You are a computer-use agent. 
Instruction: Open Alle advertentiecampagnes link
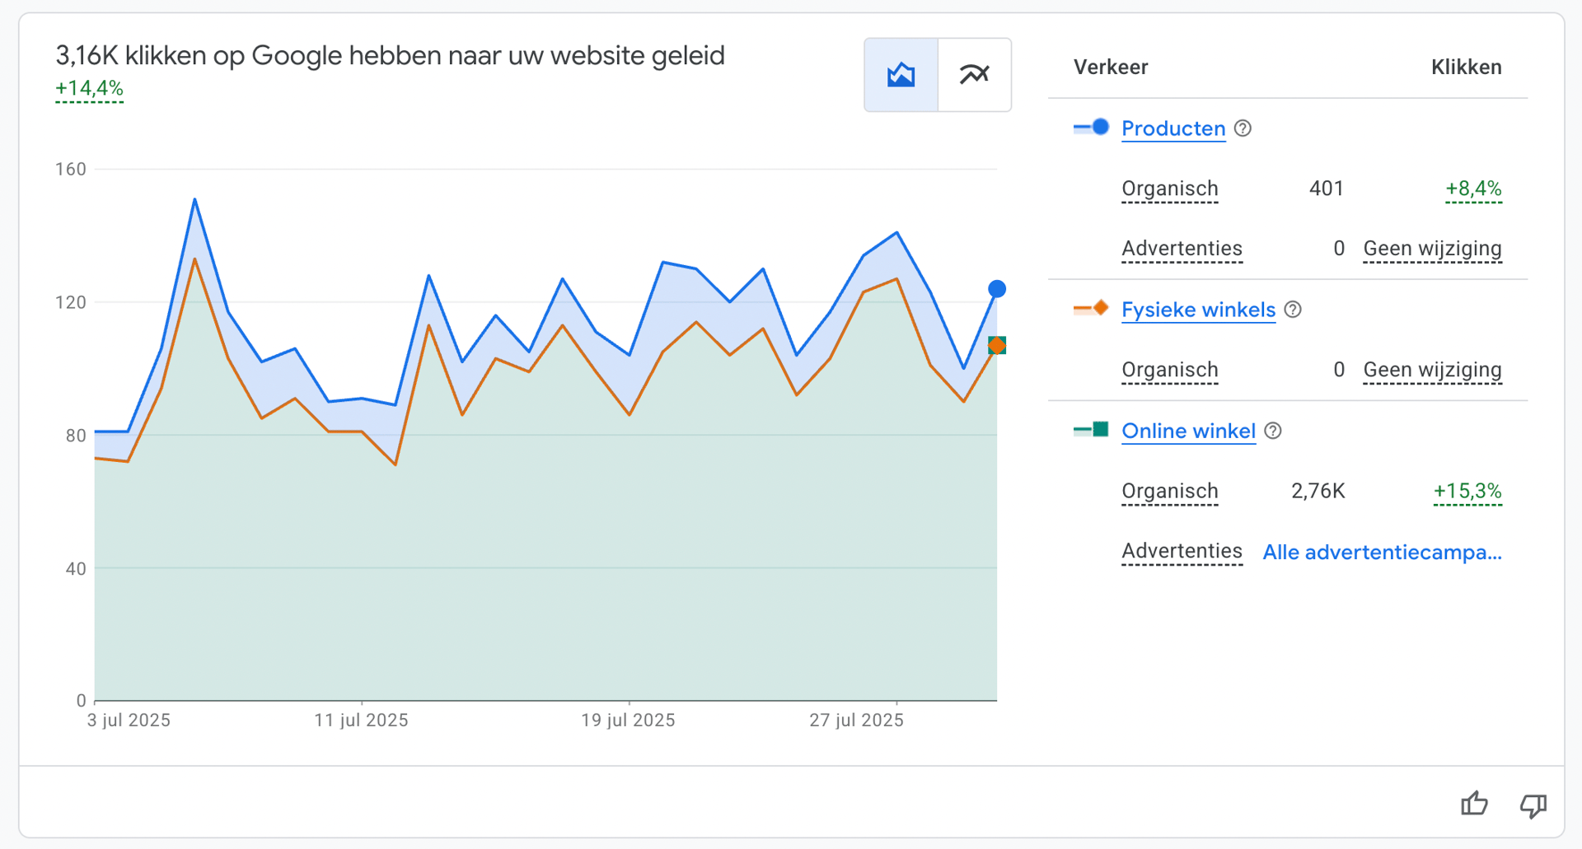point(1382,552)
